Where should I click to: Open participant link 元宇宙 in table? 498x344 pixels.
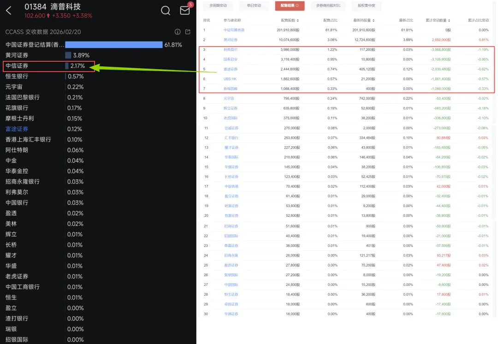point(229,99)
